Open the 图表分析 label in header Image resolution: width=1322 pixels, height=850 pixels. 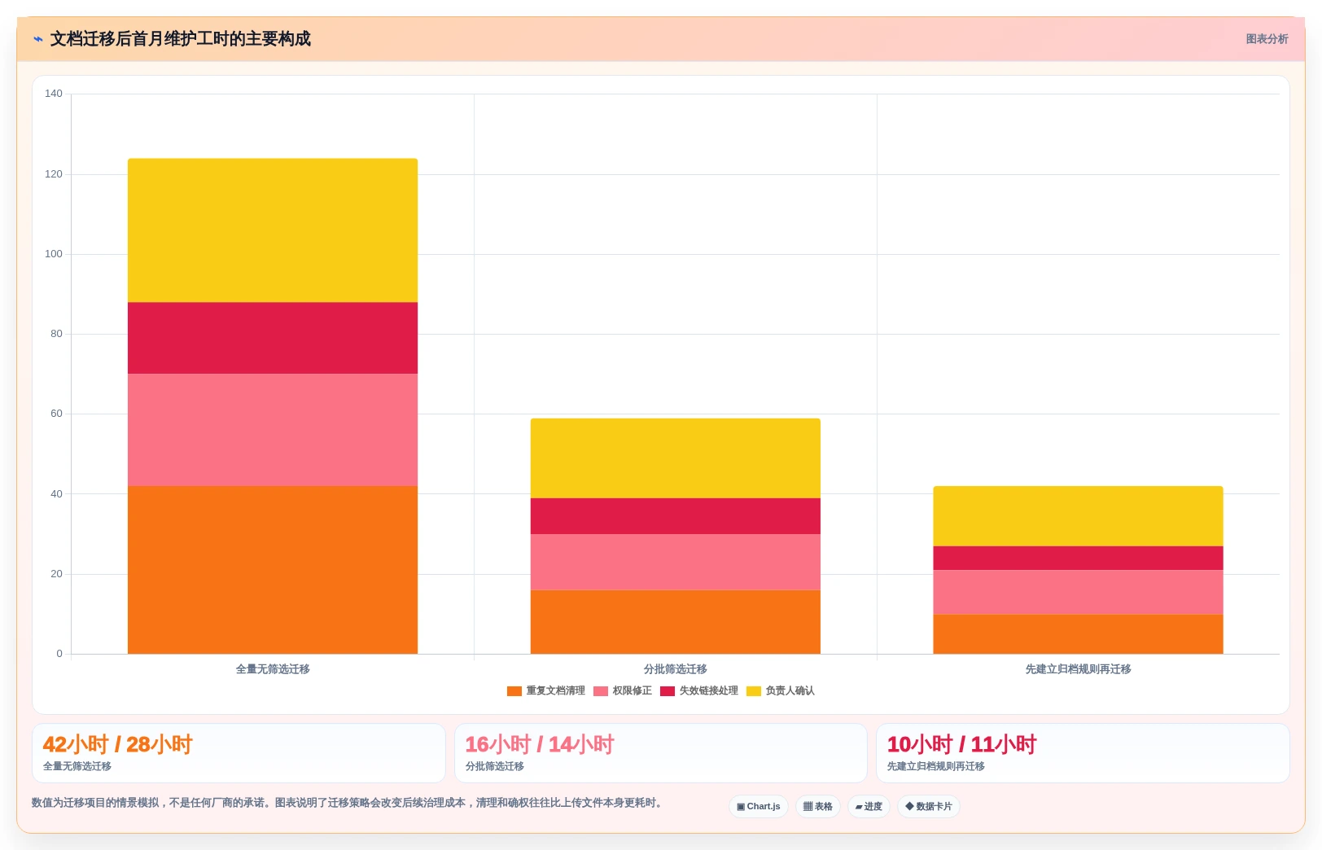pos(1267,39)
